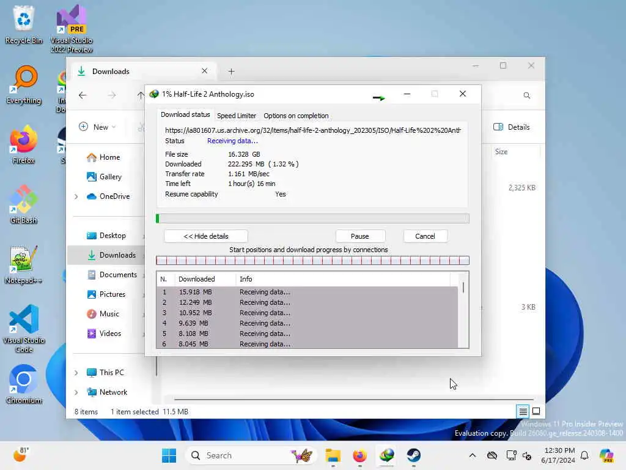Go forward in the Downloads Explorer window

pos(112,95)
